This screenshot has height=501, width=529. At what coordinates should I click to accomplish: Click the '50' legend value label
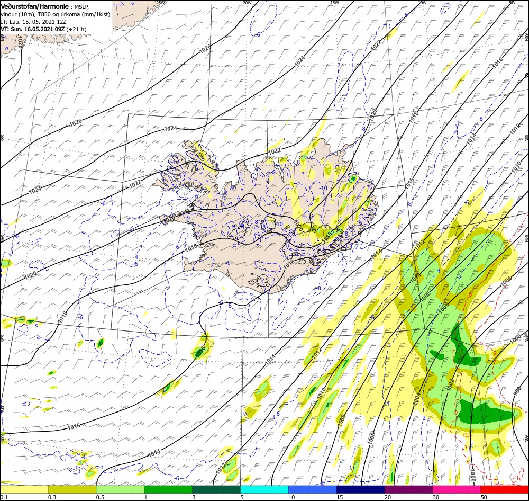click(x=484, y=497)
